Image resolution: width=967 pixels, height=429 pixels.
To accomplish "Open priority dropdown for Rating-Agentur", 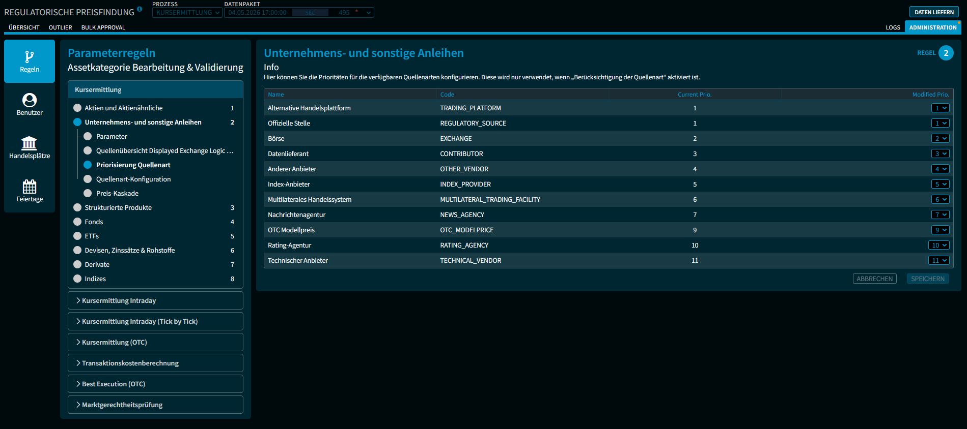I will (939, 245).
